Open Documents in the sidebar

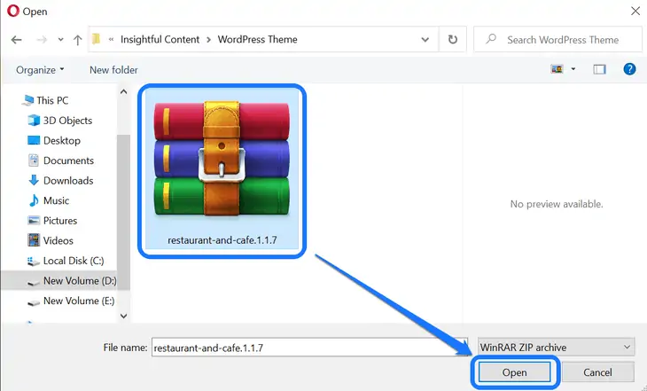[68, 160]
